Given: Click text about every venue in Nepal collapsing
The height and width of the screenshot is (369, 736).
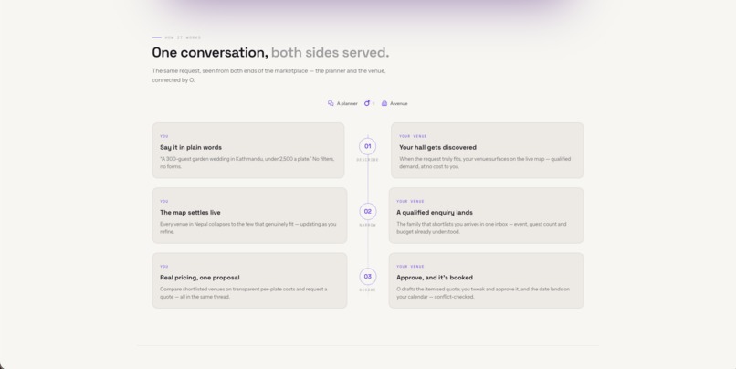Looking at the screenshot, I should [x=248, y=227].
